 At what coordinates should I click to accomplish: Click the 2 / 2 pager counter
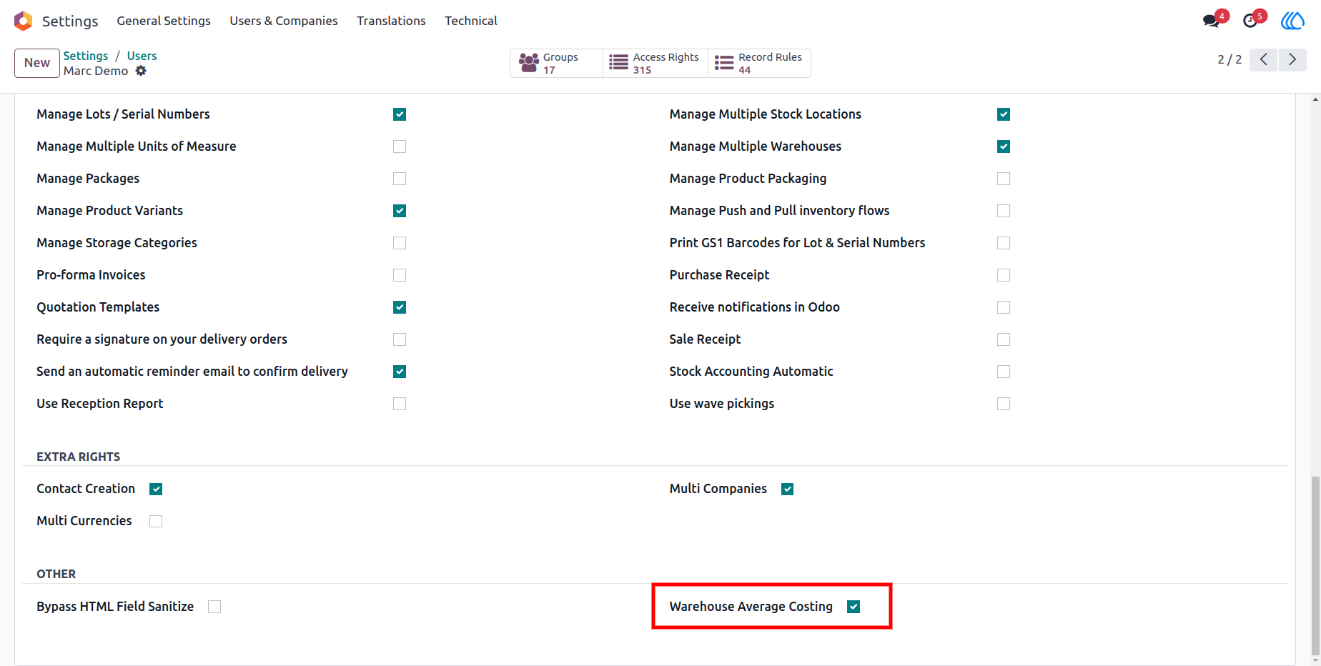pyautogui.click(x=1230, y=59)
